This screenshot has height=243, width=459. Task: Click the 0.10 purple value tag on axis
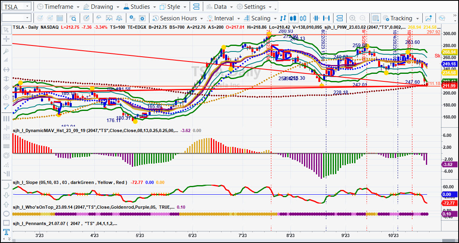pos(449,214)
